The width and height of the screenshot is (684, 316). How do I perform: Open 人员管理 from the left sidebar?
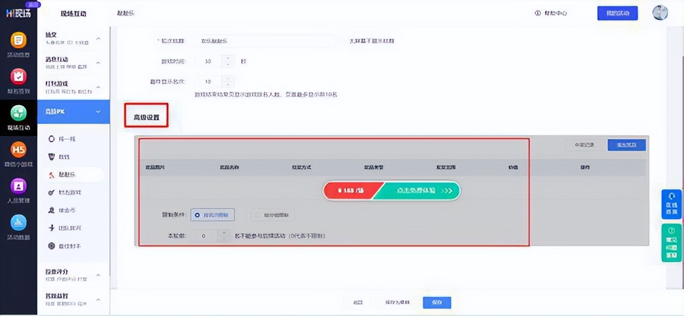pos(19,190)
